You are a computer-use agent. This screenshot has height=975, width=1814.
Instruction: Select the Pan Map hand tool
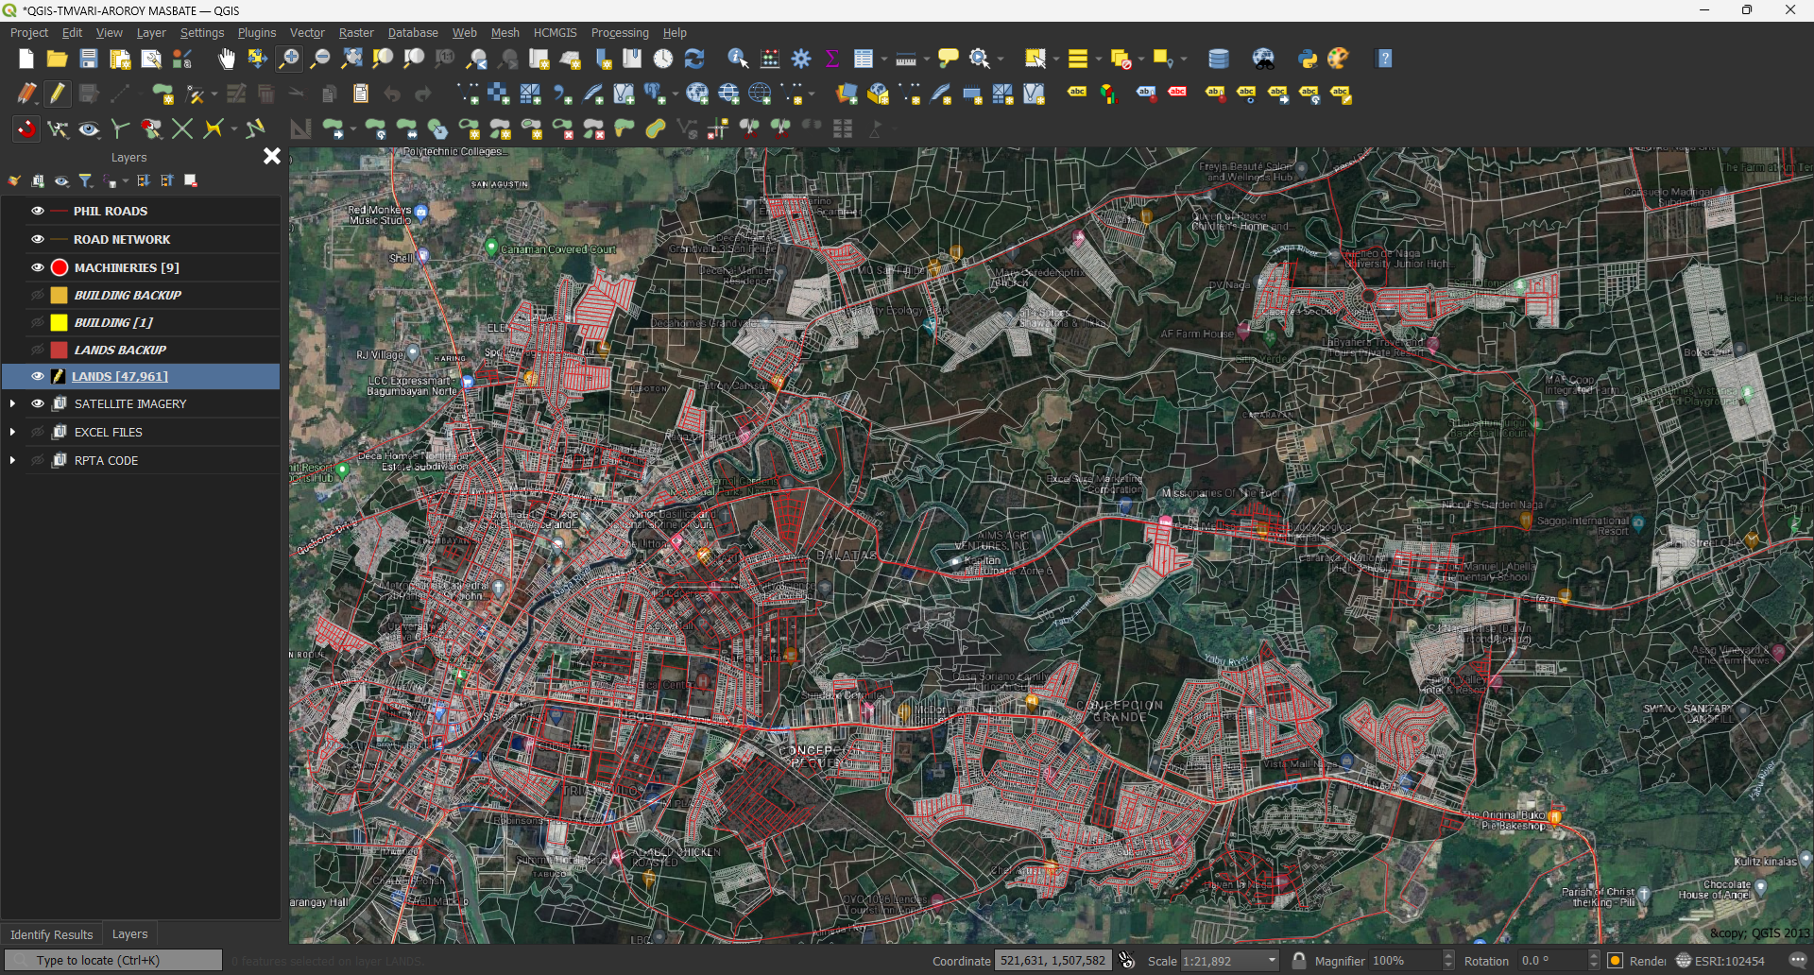[x=227, y=60]
